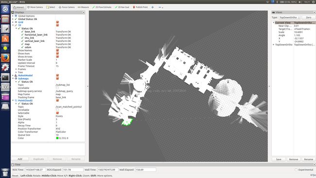Toggle the Grid display checkbox
The width and height of the screenshot is (316, 178).
click(x=57, y=22)
